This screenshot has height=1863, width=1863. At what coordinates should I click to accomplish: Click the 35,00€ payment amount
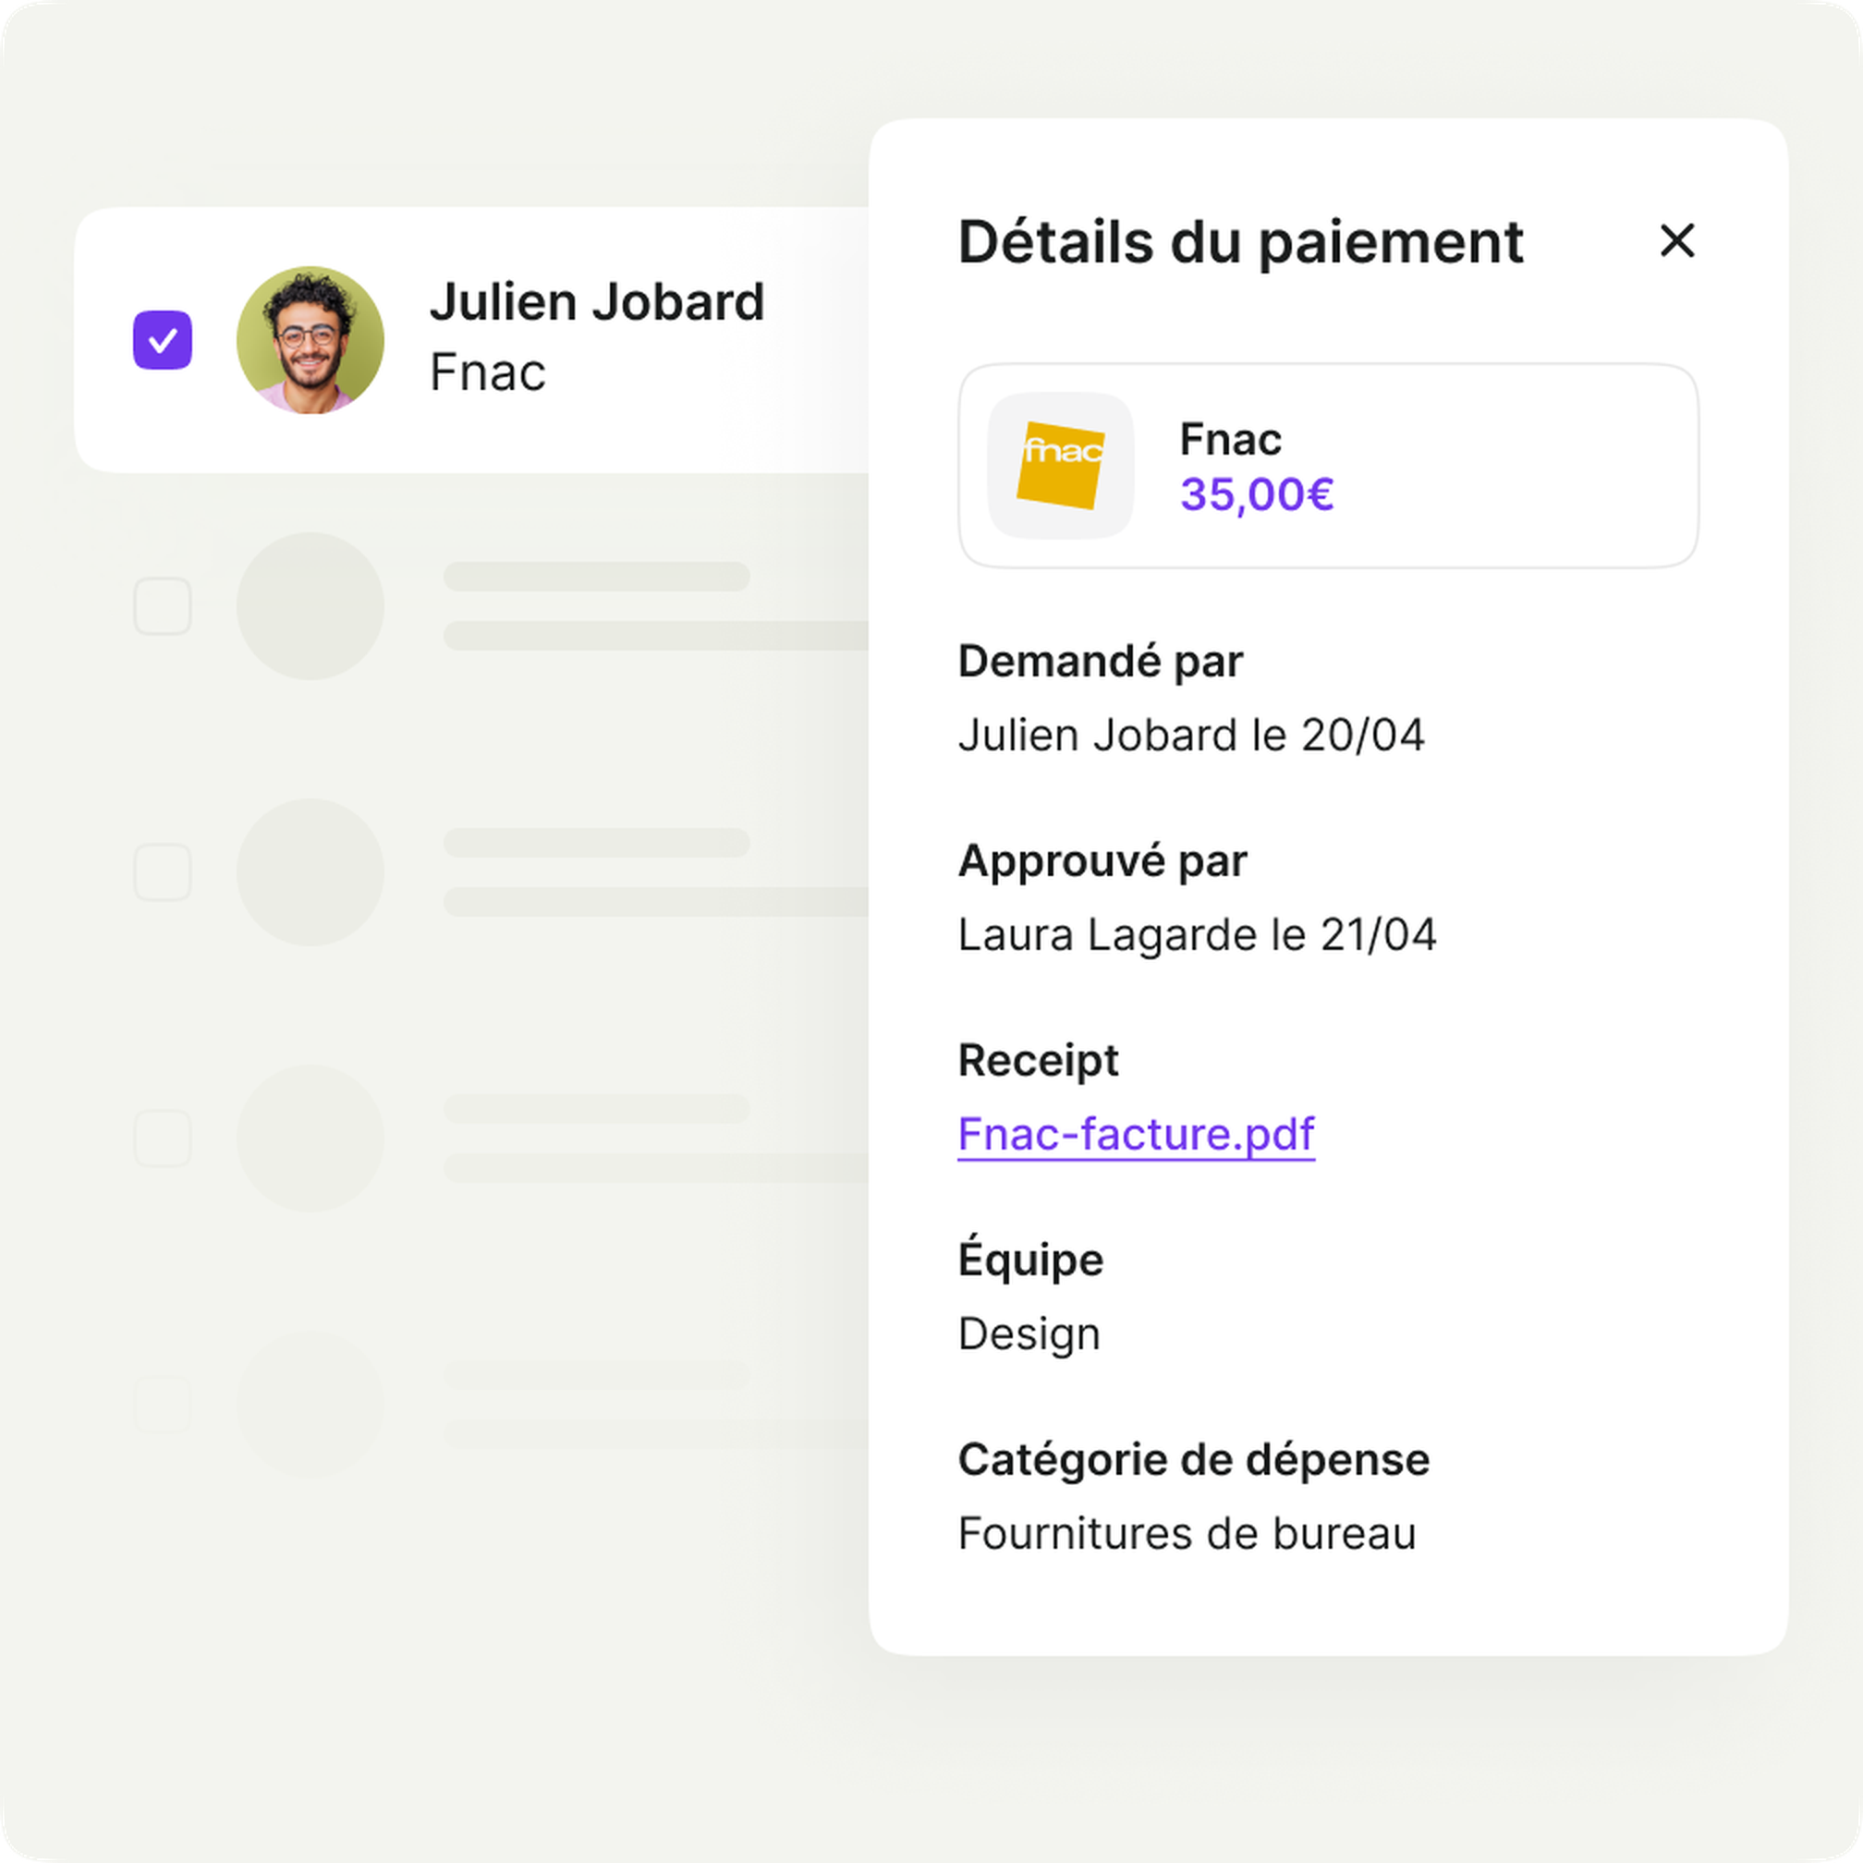point(1257,494)
